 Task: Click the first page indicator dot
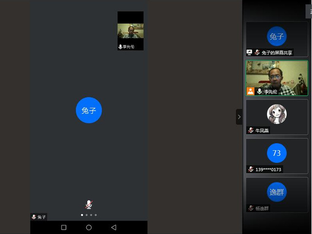[82, 215]
